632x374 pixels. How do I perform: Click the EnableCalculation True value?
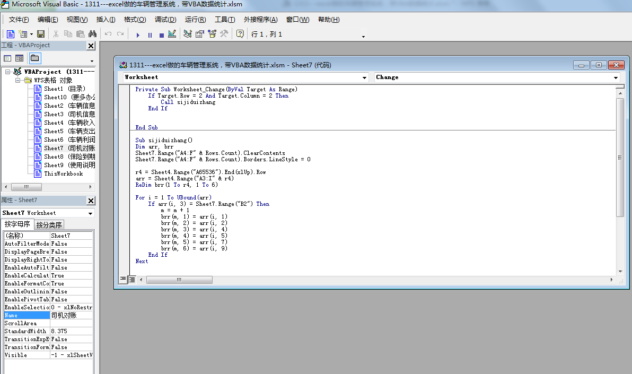(72, 275)
